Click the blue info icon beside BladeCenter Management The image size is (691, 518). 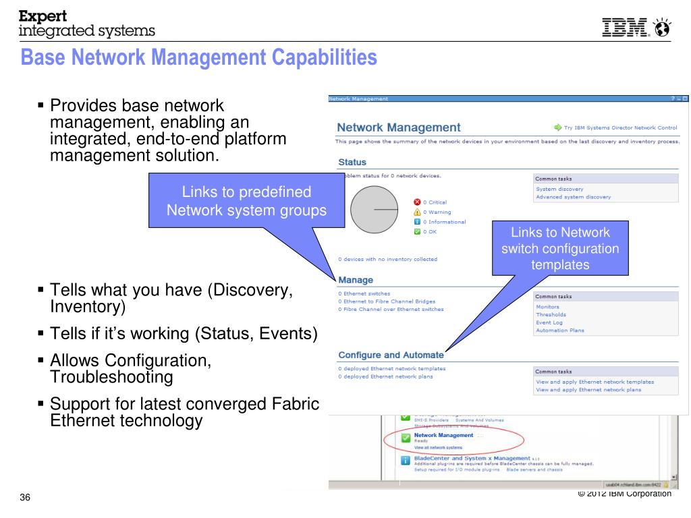click(x=406, y=460)
